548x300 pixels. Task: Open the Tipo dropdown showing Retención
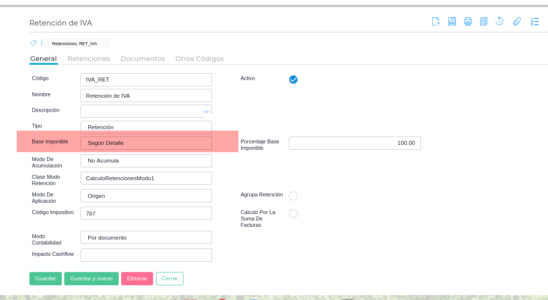point(146,127)
